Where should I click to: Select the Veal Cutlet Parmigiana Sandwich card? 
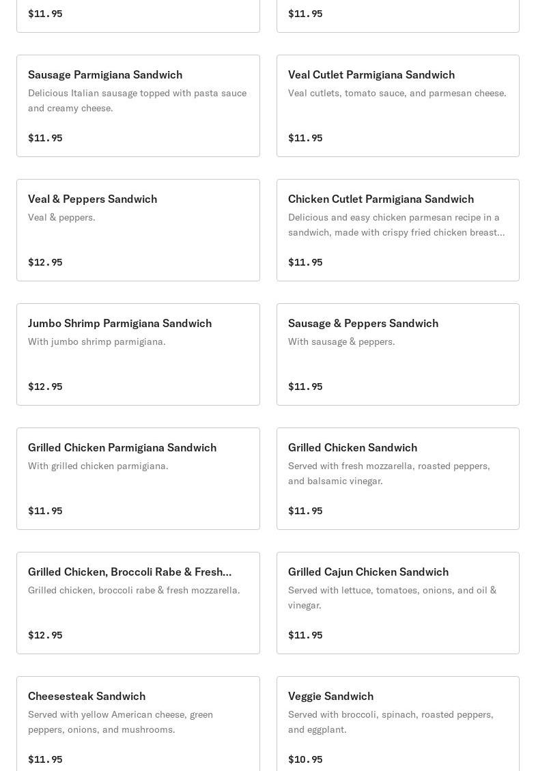coord(398,106)
